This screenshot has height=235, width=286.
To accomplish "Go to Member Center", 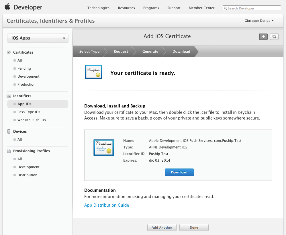I will (201, 8).
